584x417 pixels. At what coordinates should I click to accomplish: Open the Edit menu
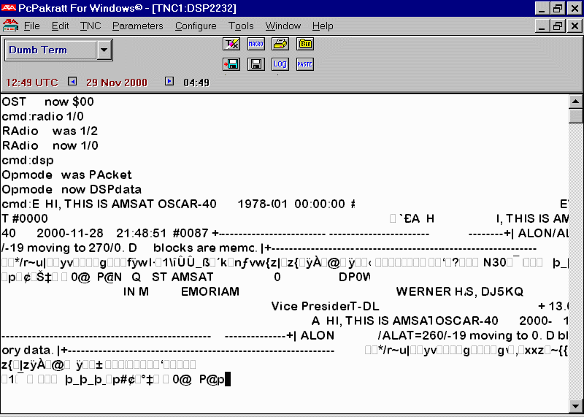coord(60,26)
